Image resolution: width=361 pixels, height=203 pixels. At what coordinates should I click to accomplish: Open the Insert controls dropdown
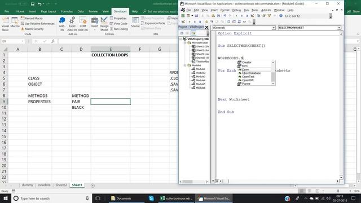(95, 24)
